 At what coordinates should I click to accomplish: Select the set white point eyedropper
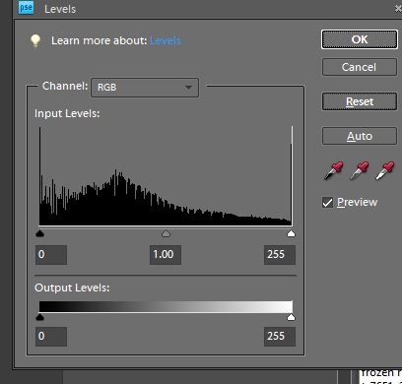[x=385, y=170]
